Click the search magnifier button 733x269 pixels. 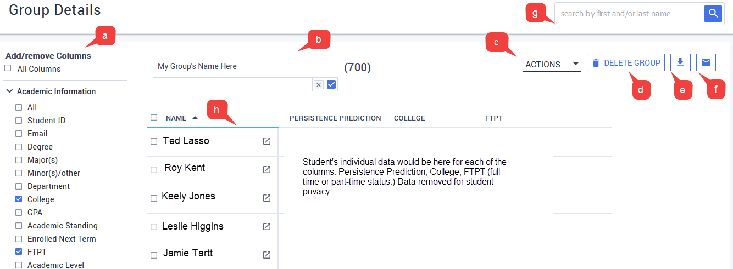coord(713,14)
